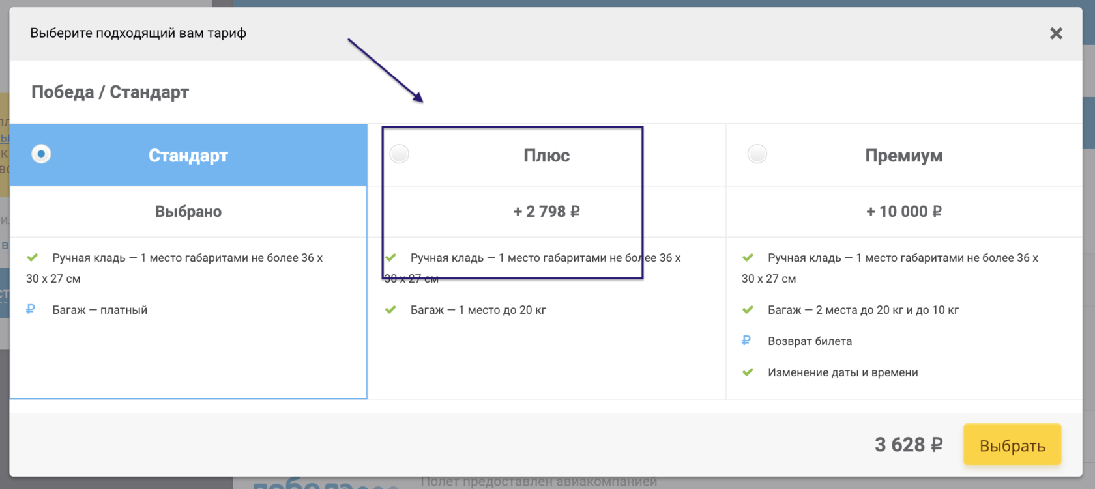
Task: Click the ruble icon beside Багаж — платный
Action: pyautogui.click(x=31, y=309)
